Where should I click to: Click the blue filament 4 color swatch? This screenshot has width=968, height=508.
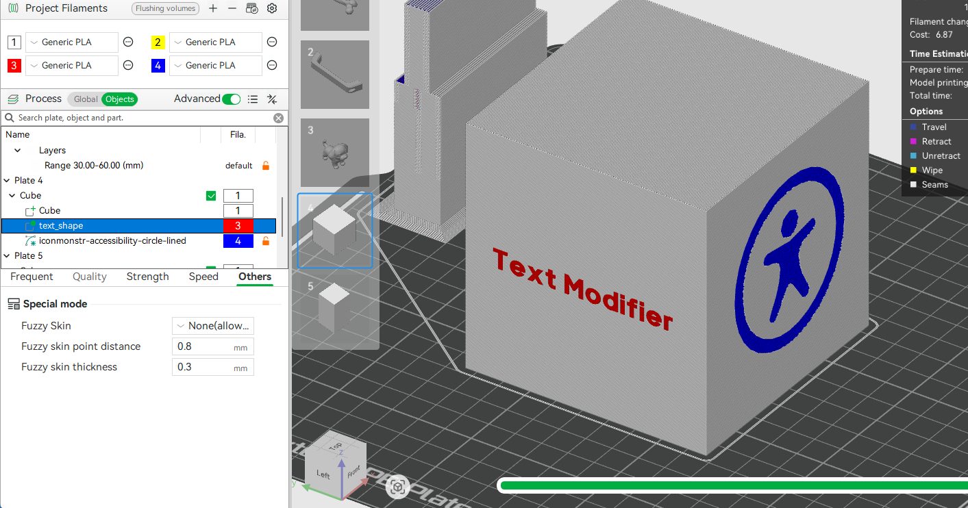tap(158, 66)
